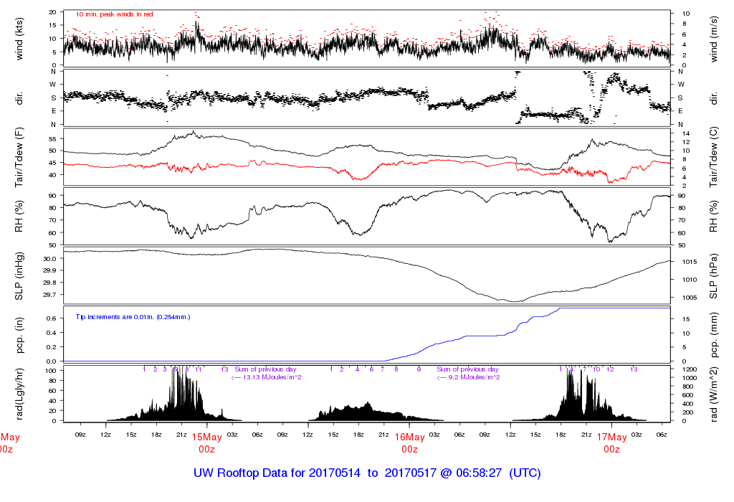Click the '<--- 9.2 MJoules/m^2' annotation
The width and height of the screenshot is (734, 502).
coord(468,377)
